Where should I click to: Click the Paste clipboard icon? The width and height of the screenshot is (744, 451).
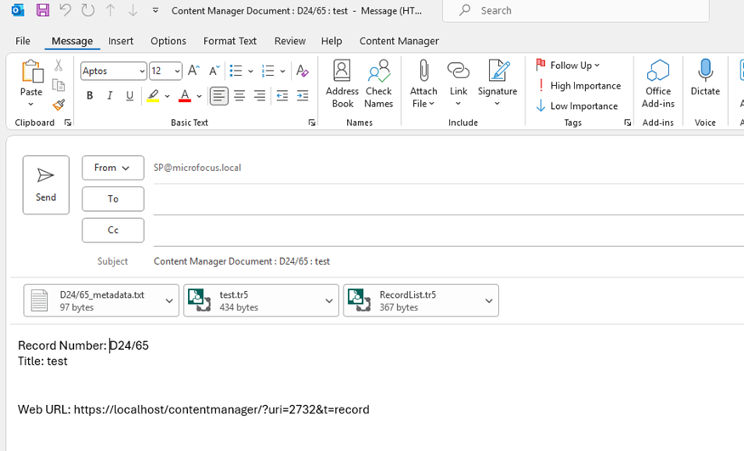tap(31, 71)
